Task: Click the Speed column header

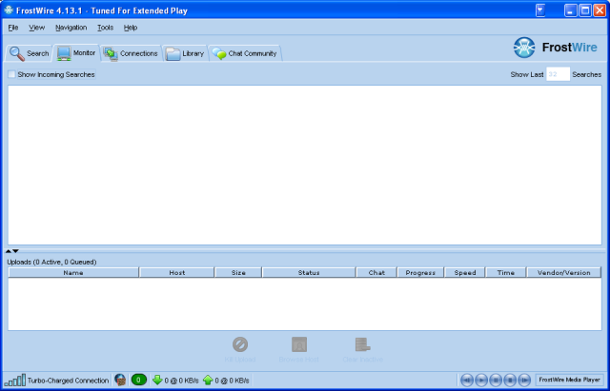Action: click(x=465, y=273)
